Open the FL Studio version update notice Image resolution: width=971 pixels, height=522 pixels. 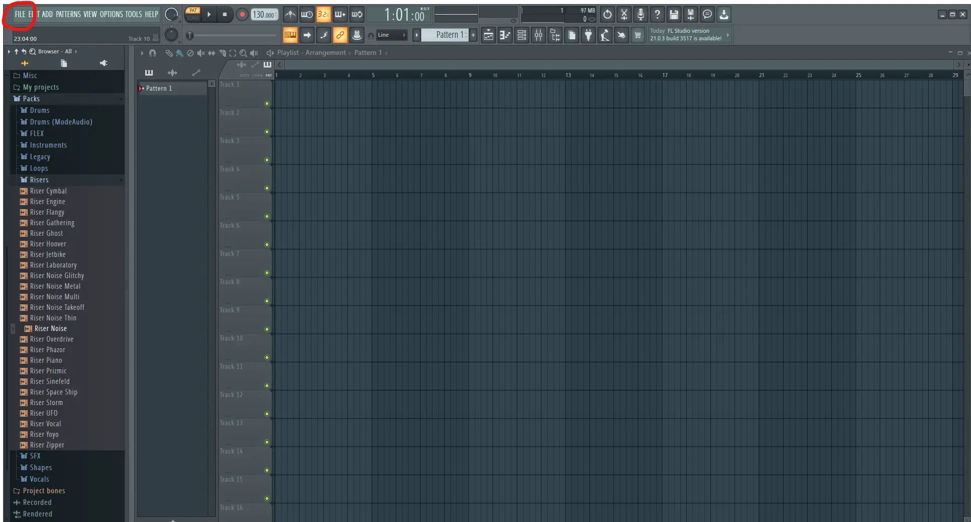(x=689, y=35)
